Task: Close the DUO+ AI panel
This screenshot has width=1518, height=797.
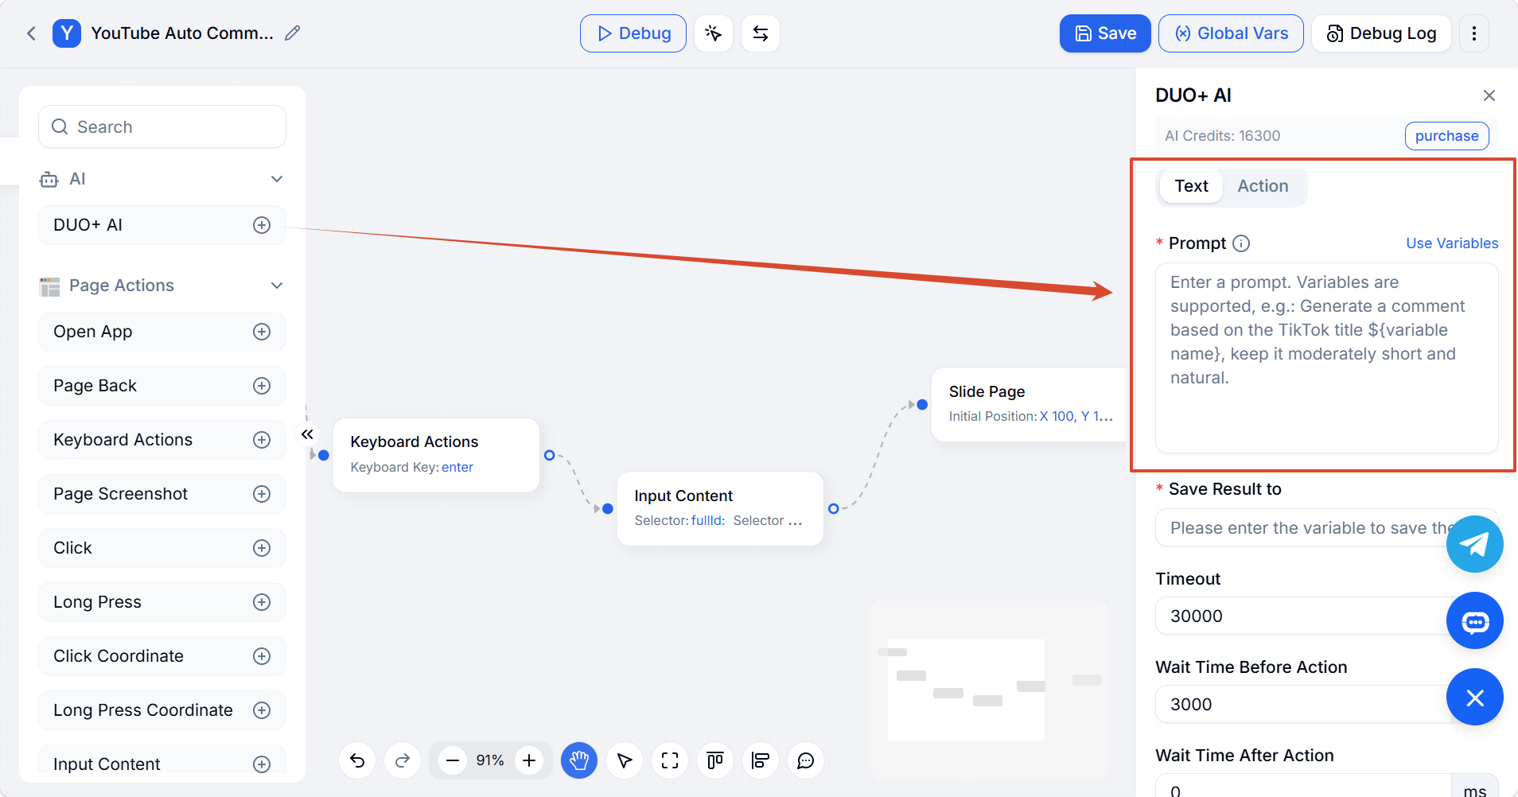Action: (x=1489, y=95)
